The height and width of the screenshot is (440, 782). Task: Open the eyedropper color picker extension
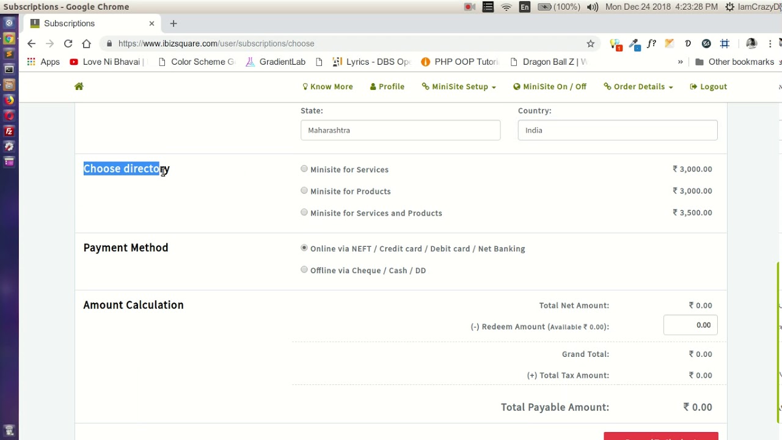[x=634, y=44]
